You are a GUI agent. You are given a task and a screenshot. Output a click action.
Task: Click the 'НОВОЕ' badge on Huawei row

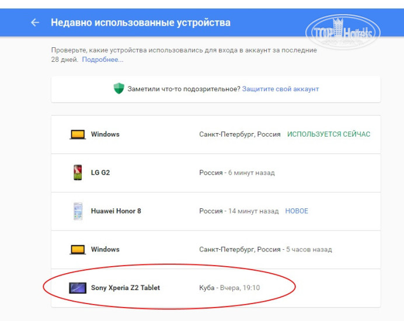coord(297,211)
